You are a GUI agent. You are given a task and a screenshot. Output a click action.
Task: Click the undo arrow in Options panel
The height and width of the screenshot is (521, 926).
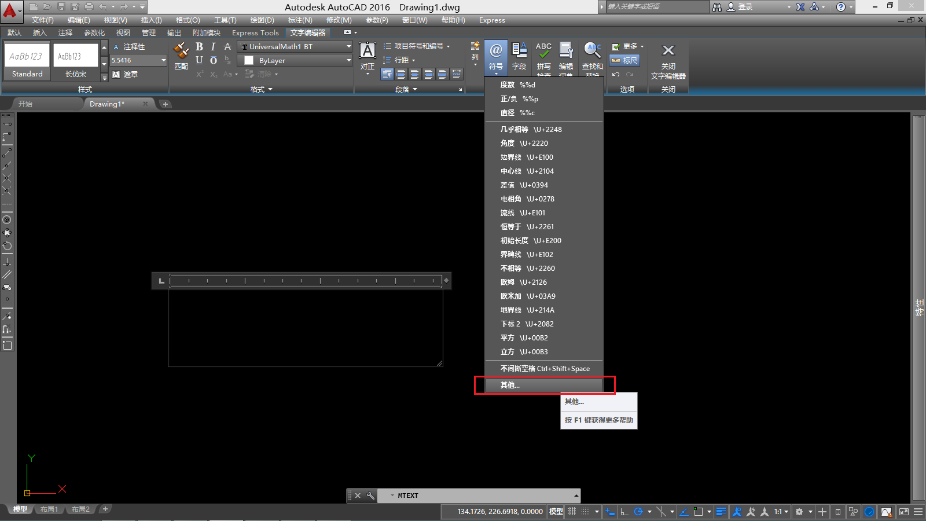[x=616, y=74]
